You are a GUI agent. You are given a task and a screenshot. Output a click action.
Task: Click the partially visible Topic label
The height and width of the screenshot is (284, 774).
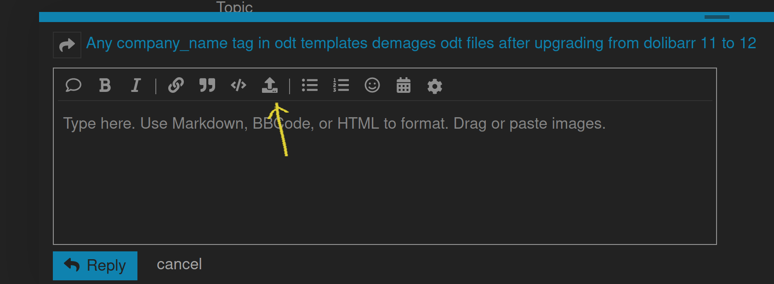point(234,6)
